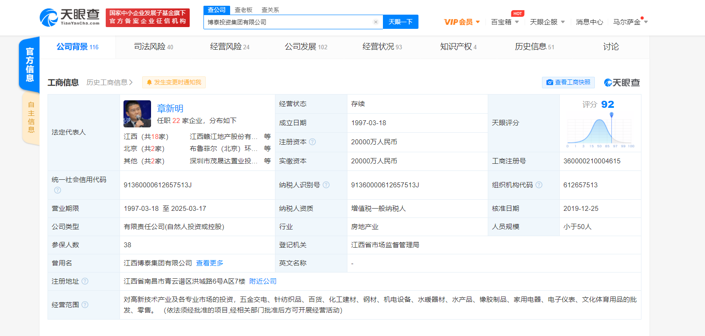Click the help icon next to 经营范围
The image size is (705, 336).
click(x=85, y=305)
